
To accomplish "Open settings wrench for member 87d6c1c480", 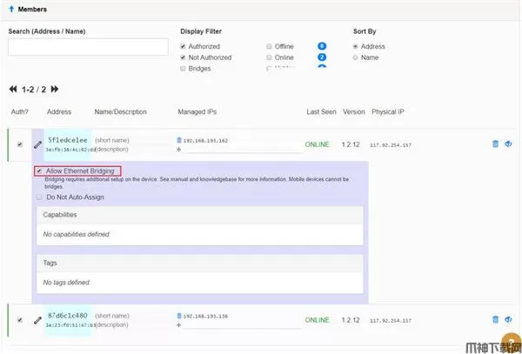I will 37,319.
